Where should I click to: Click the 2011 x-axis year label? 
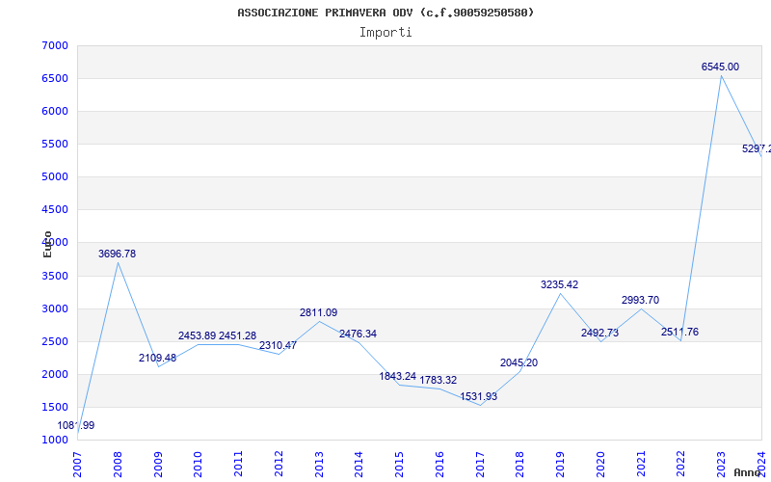click(238, 465)
